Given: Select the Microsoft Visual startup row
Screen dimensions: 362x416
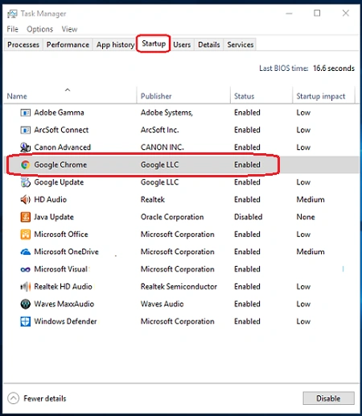Looking at the screenshot, I should click(181, 269).
